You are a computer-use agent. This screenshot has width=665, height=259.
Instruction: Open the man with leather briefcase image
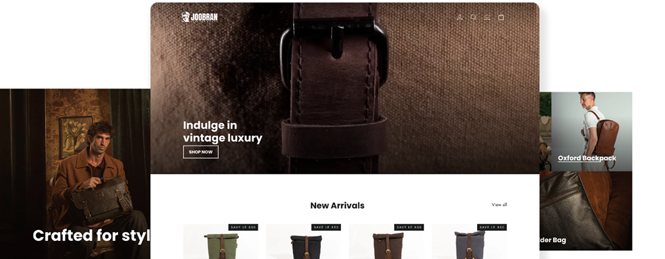75,174
